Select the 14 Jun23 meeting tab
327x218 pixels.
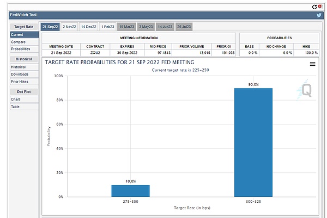165,27
